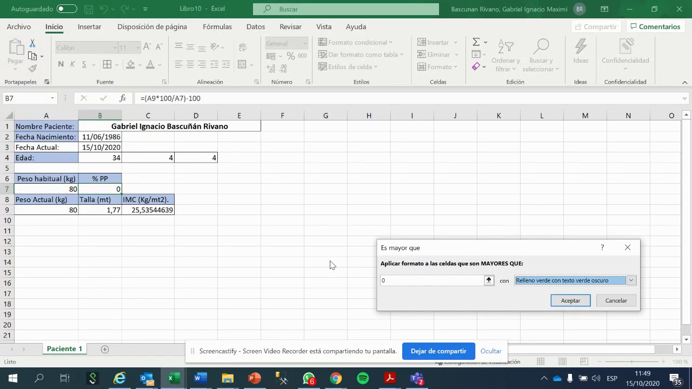The image size is (692, 389).
Task: Click the value field in Es mayor que dialog
Action: click(432, 280)
